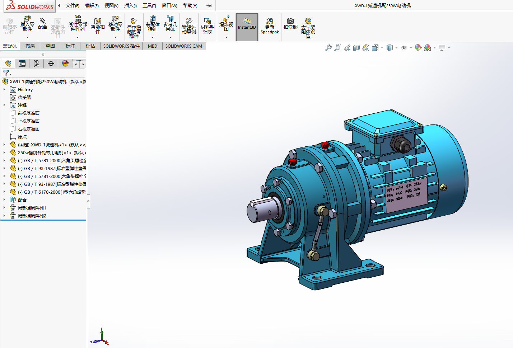Open the 帮助(H) menu
Viewport: 513px width, 348px height.
point(190,5)
